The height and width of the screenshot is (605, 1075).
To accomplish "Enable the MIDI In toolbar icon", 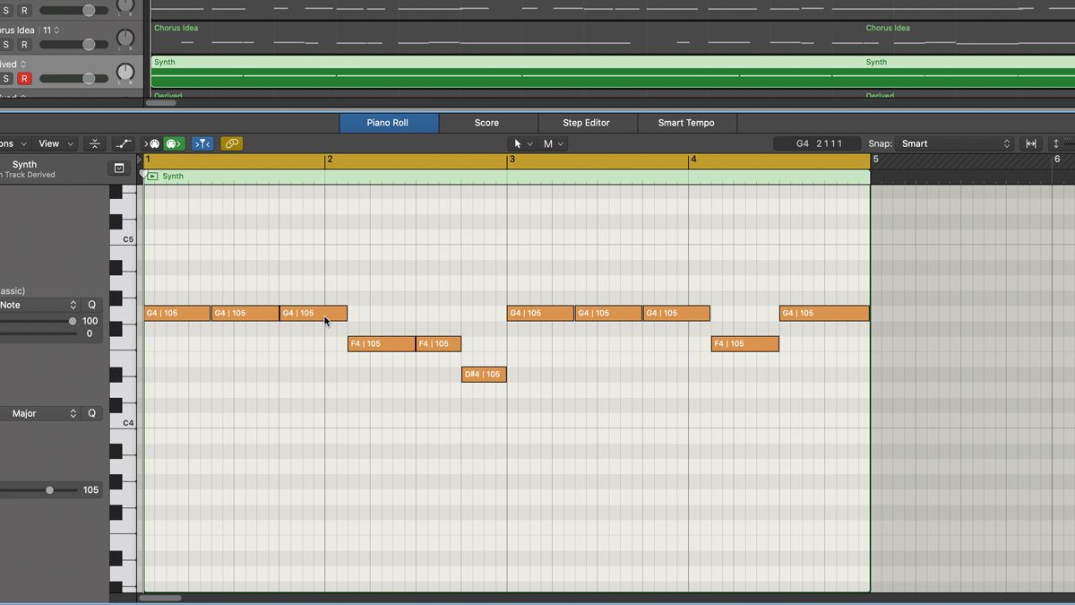I will click(152, 143).
